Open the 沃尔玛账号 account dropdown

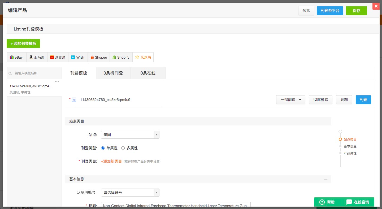[x=130, y=193]
